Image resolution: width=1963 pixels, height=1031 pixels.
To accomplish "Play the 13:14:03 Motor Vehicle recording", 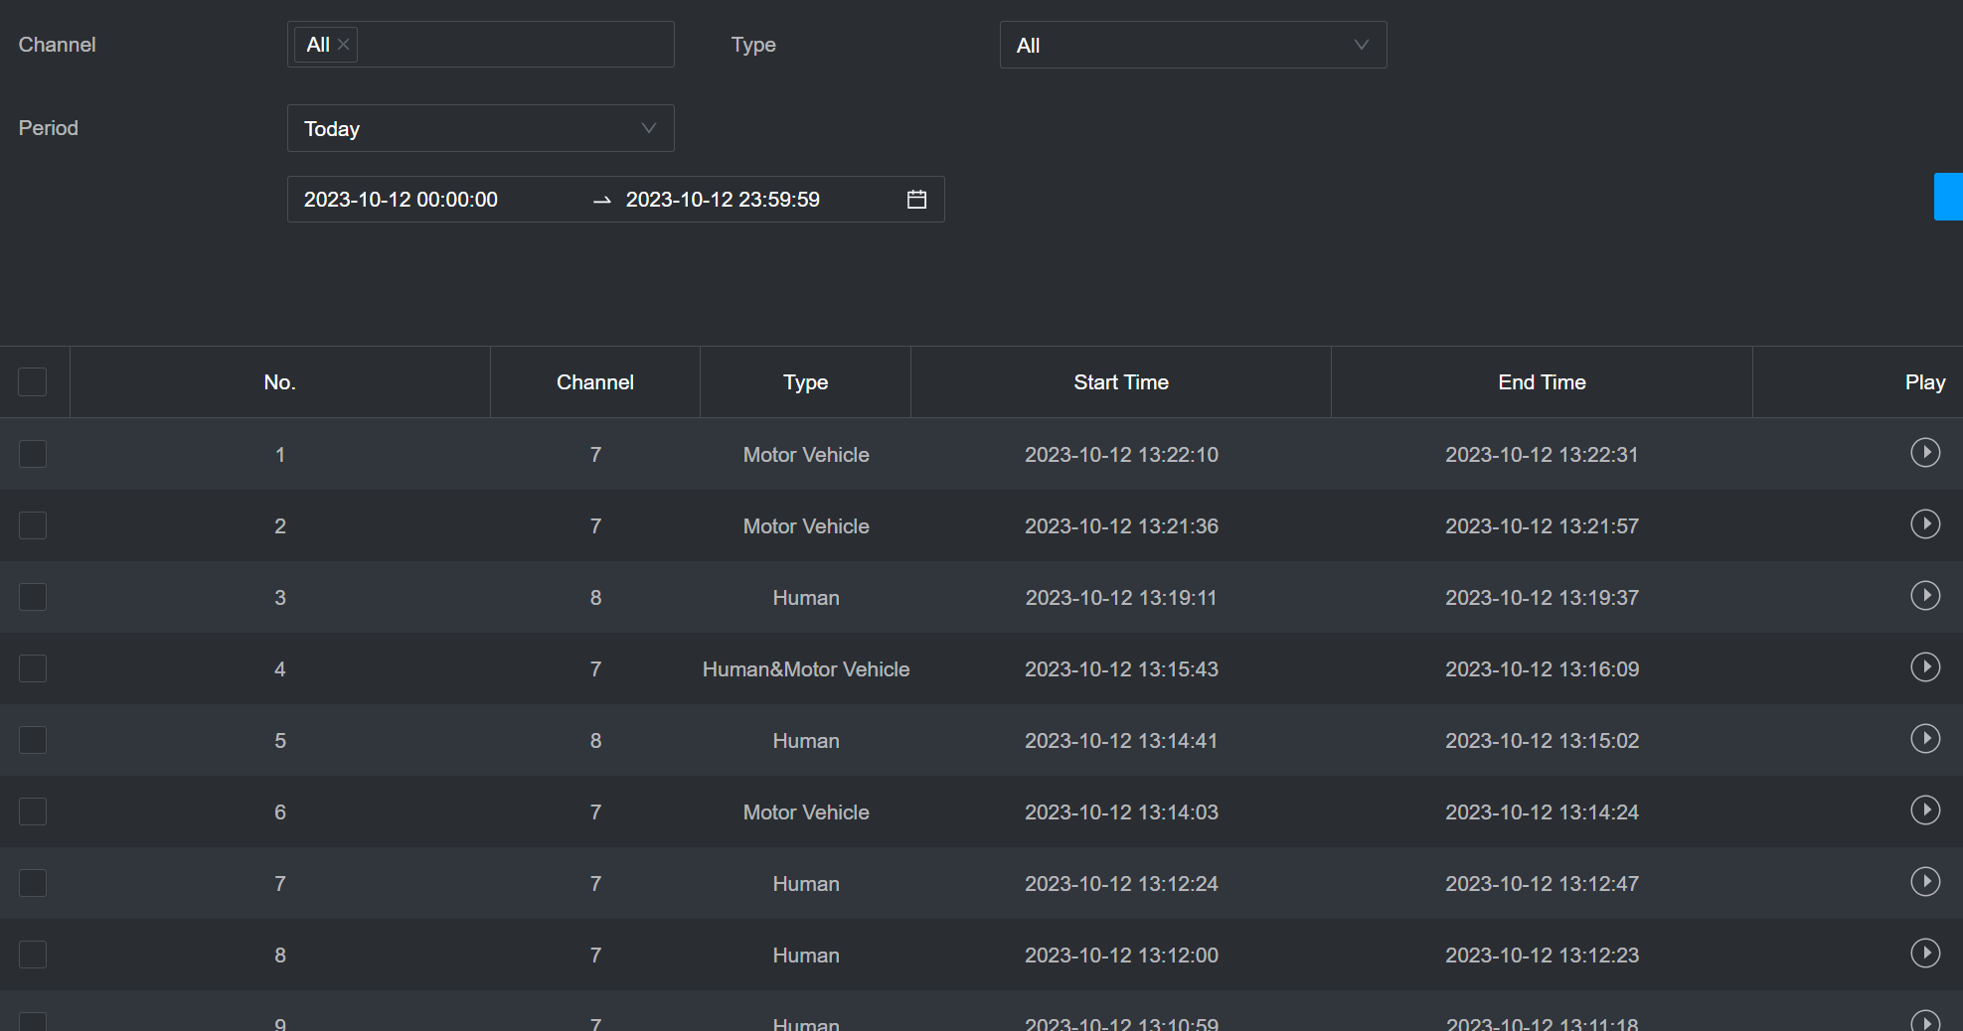I will (1924, 810).
